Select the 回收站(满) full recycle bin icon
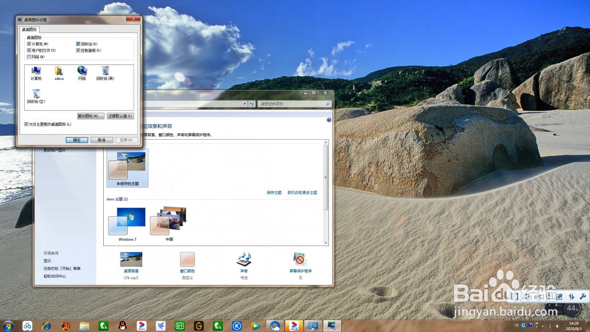This screenshot has height=332, width=590. tap(105, 73)
